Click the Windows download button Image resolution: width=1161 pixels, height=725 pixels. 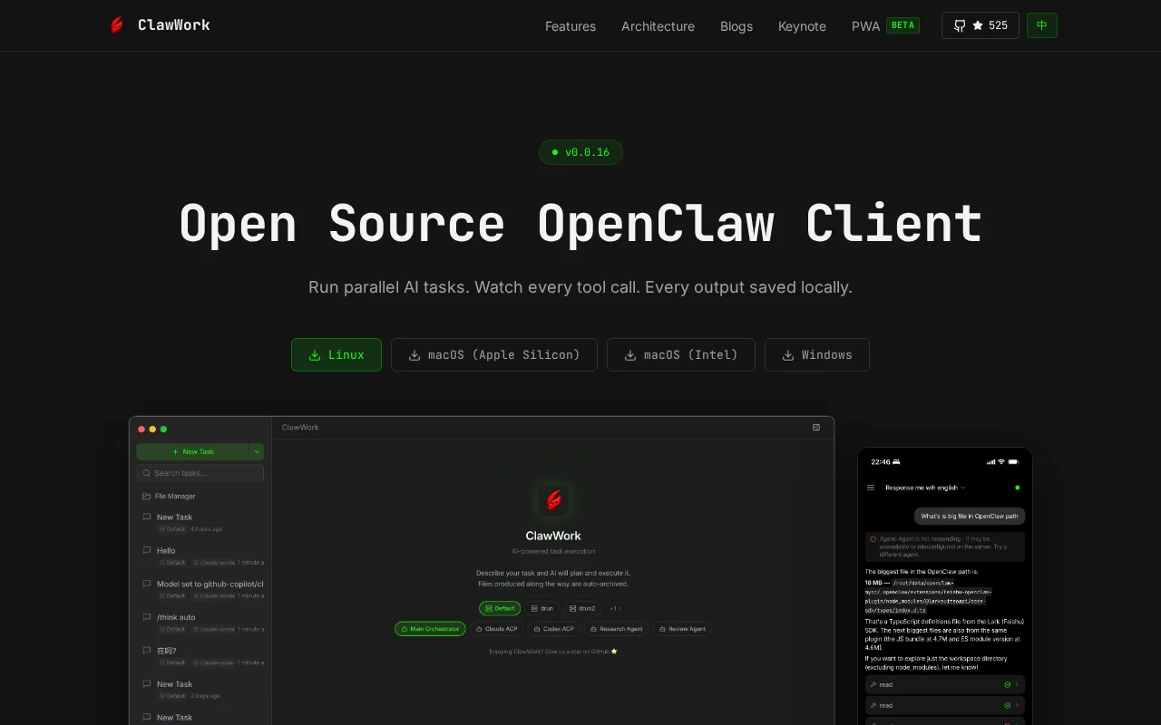click(817, 355)
